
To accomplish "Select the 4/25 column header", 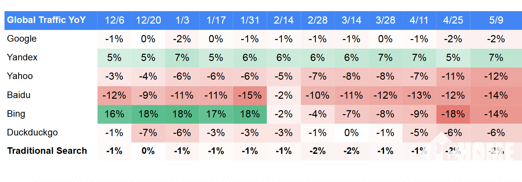I will [x=453, y=20].
